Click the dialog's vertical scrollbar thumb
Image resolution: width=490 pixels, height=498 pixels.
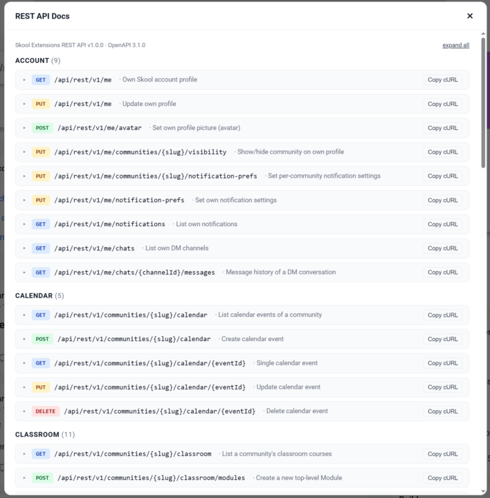click(x=483, y=103)
